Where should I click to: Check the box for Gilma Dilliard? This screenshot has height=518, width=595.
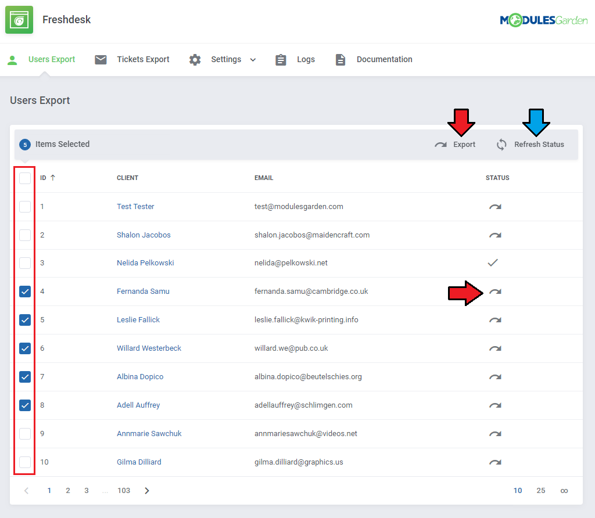[x=25, y=462]
